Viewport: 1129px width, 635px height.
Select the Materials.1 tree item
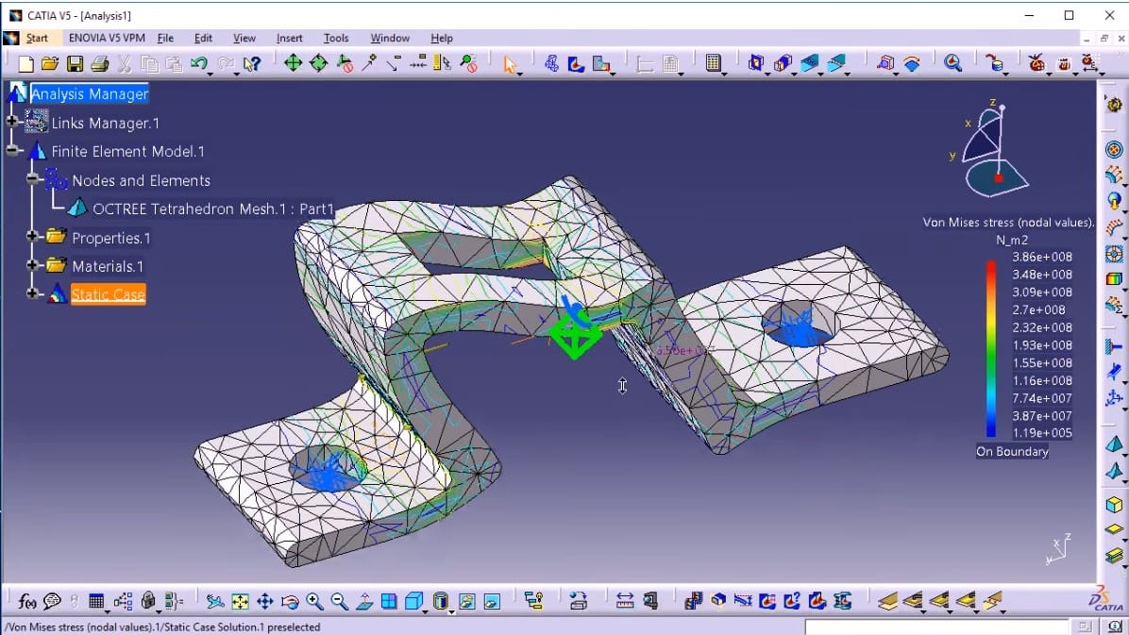point(108,266)
